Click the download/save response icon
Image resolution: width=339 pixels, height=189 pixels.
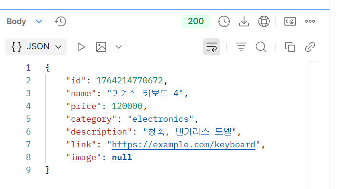[244, 21]
